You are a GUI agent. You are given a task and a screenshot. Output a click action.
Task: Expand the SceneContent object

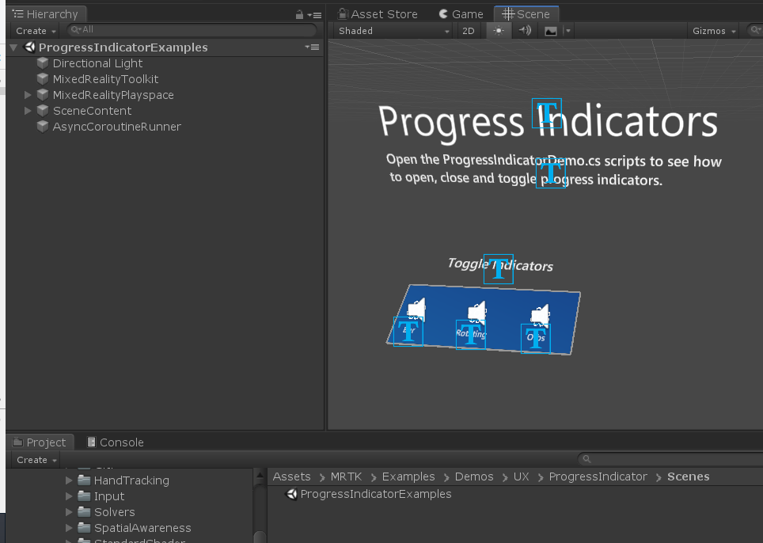28,111
